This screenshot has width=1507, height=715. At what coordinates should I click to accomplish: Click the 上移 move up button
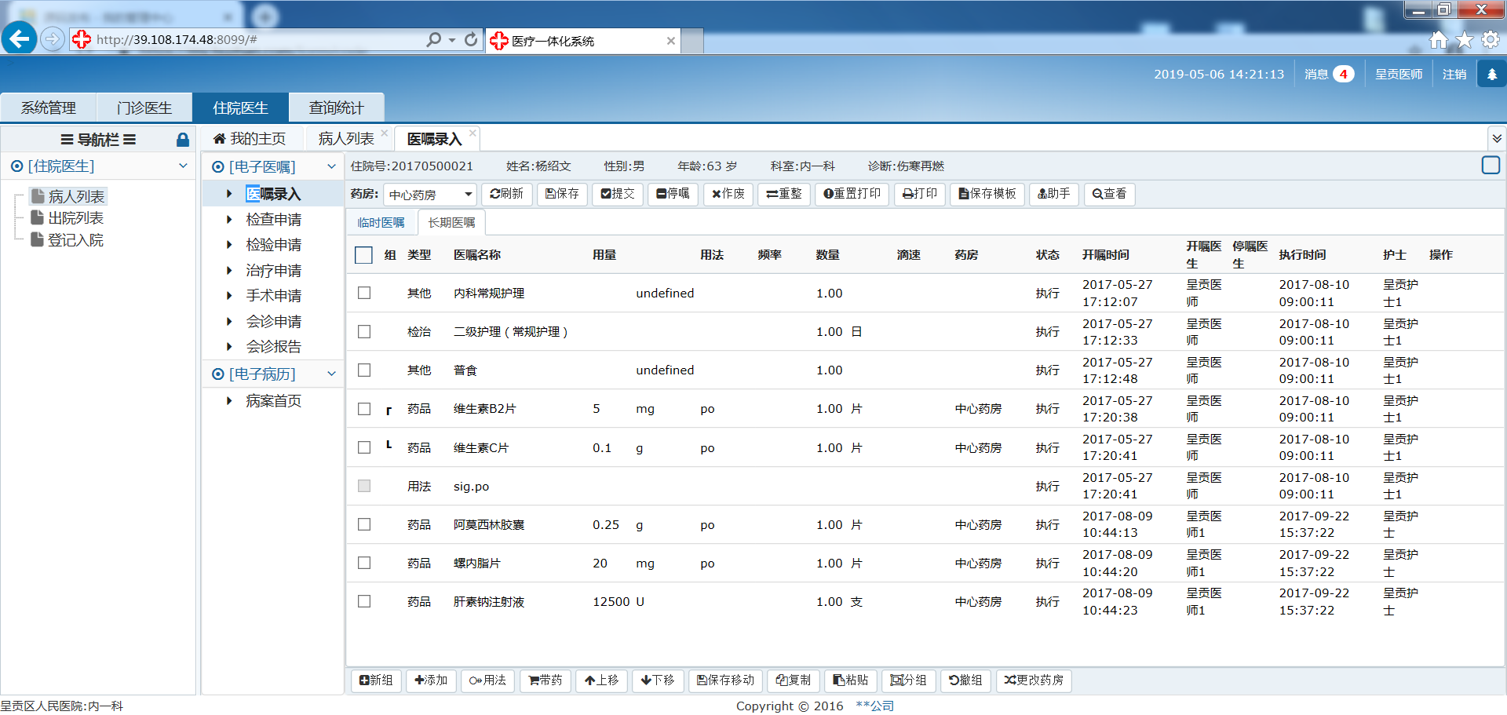tap(602, 680)
